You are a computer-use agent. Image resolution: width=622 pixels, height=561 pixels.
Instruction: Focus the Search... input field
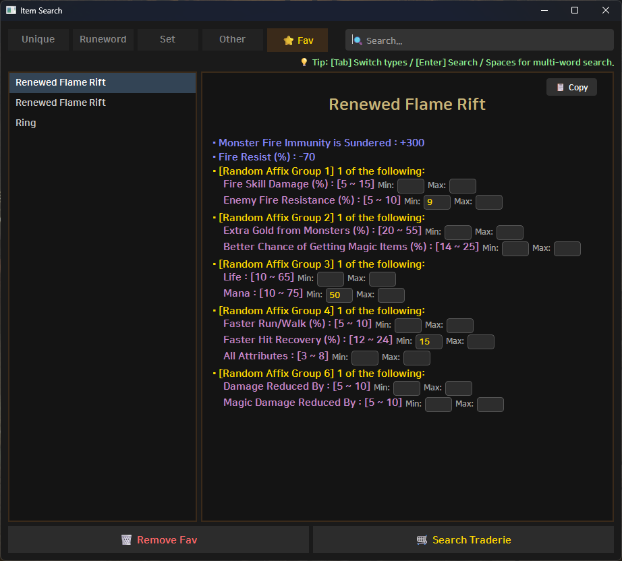click(x=479, y=40)
